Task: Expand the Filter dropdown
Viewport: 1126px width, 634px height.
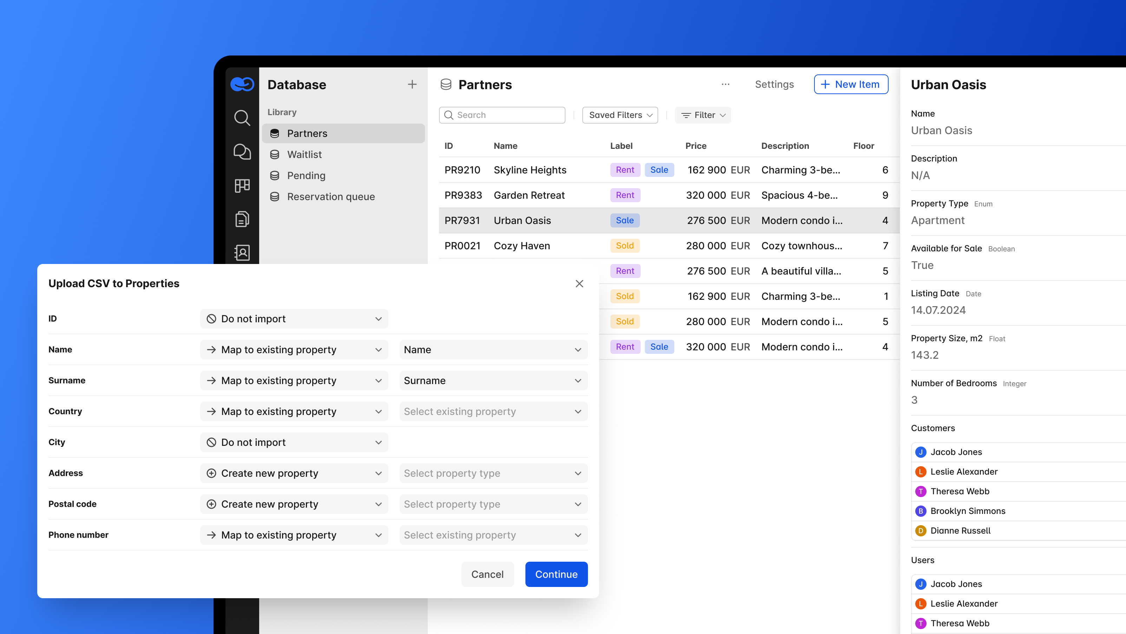Action: (702, 115)
